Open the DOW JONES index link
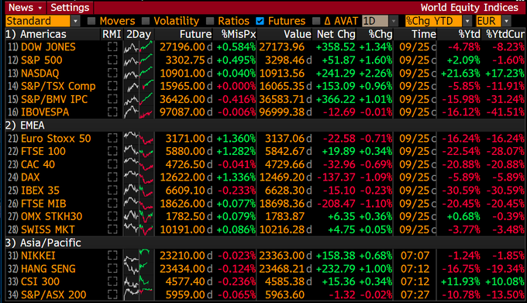 pyautogui.click(x=48, y=47)
